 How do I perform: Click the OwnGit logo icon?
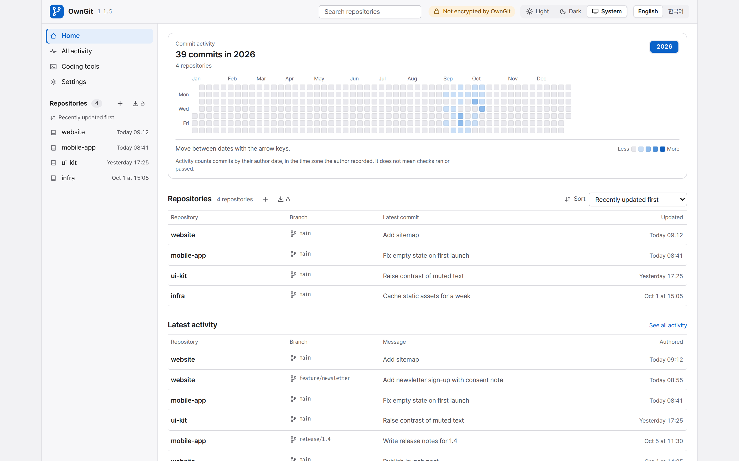[x=56, y=11]
